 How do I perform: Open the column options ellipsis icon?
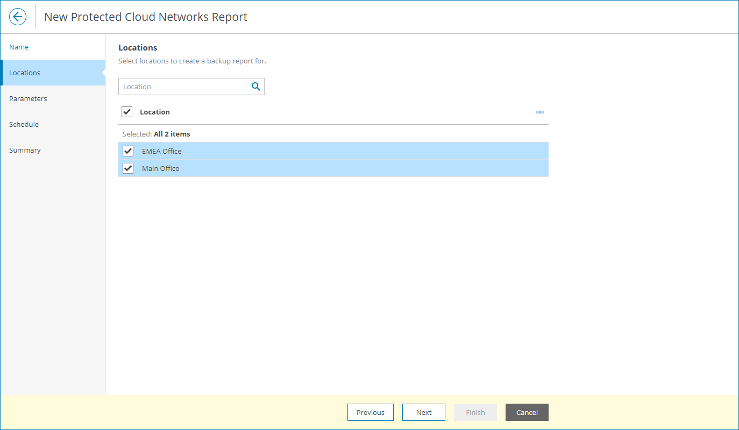click(x=540, y=112)
